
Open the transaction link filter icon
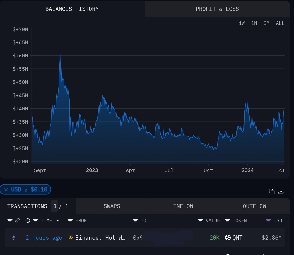[x=17, y=220]
